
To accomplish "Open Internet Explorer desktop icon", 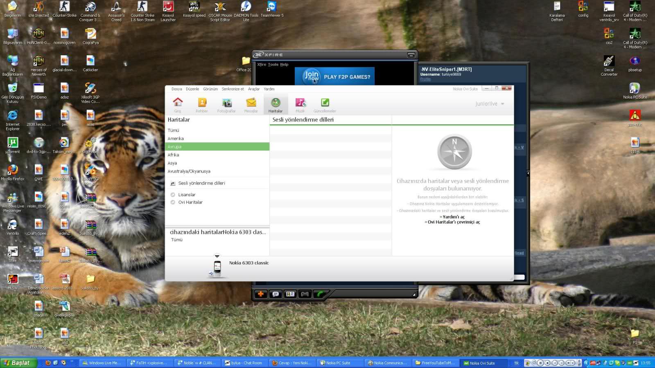I will [13, 120].
